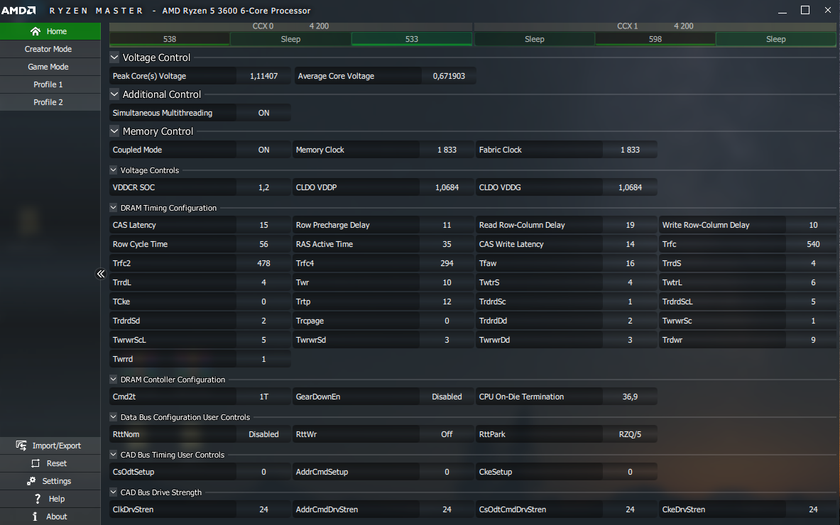Click the Help question mark icon
840x525 pixels.
pyautogui.click(x=37, y=498)
